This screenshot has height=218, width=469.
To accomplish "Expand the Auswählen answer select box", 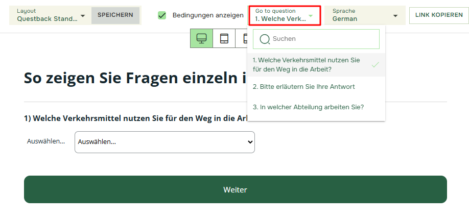I will point(165,142).
